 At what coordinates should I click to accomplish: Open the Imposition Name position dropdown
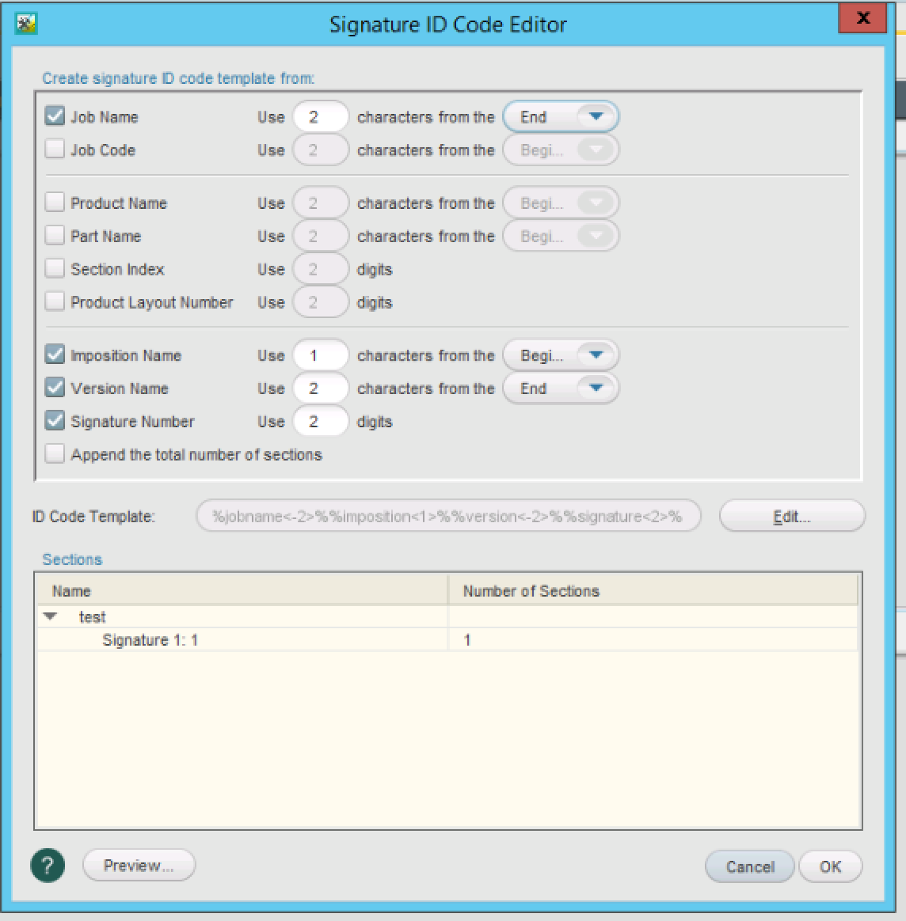coord(561,355)
